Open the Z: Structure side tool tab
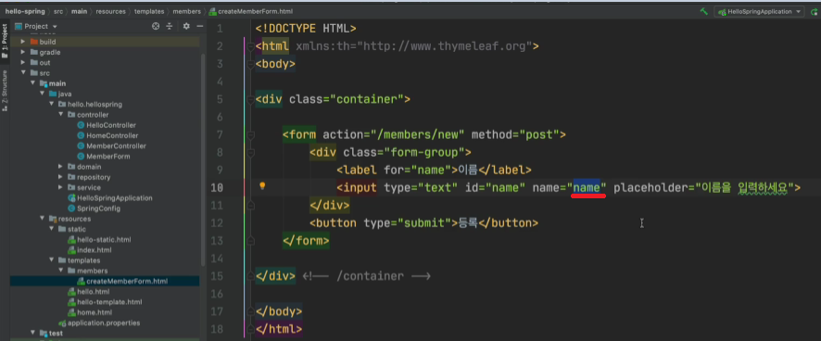 [5, 90]
